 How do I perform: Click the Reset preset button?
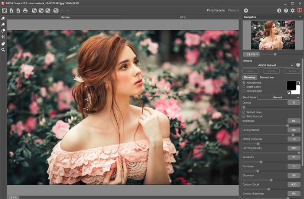tap(292, 71)
